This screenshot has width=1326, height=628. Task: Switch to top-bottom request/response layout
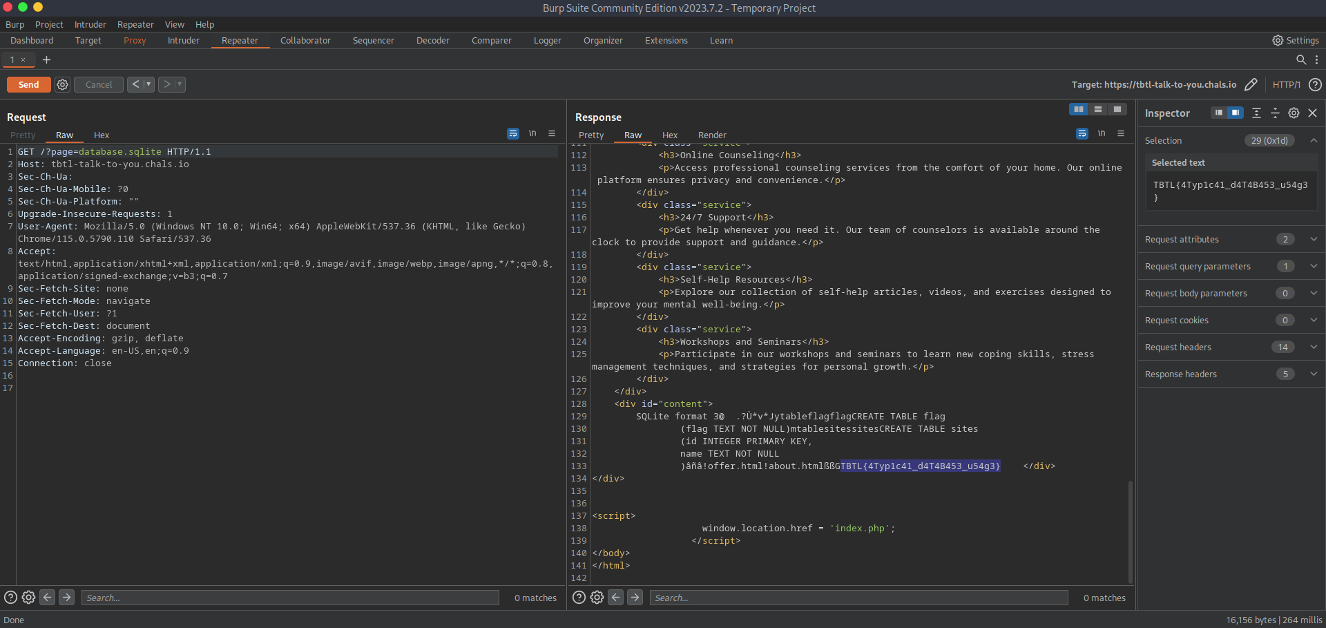1097,109
